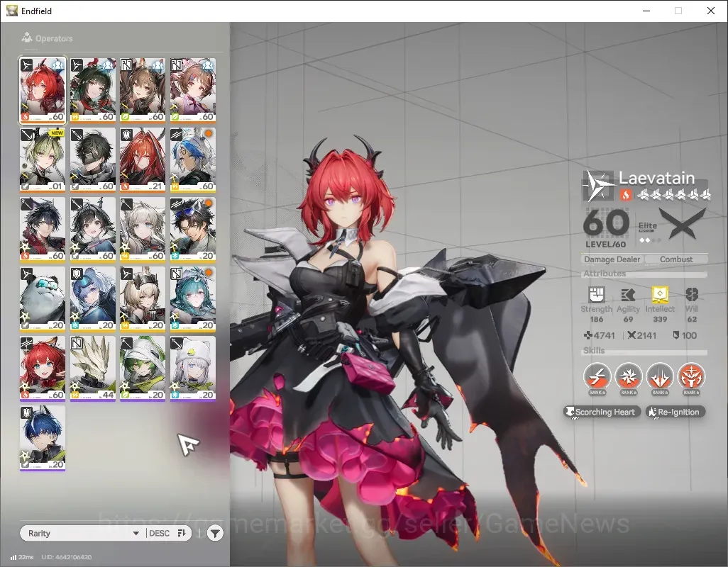This screenshot has width=728, height=567.
Task: Select the blue-gray haired girl at level 20
Action: tap(93, 299)
